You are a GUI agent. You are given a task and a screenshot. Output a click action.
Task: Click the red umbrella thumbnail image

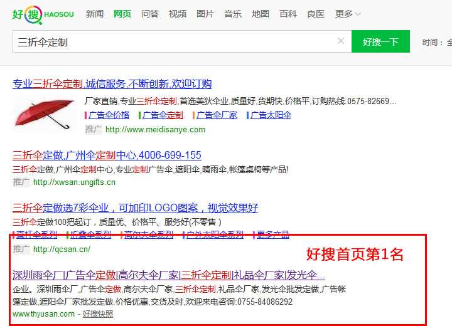click(x=45, y=113)
